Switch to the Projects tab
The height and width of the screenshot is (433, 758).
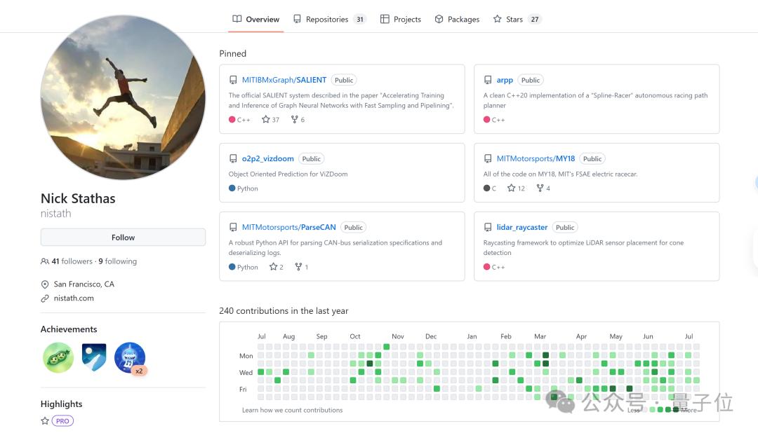(x=401, y=20)
